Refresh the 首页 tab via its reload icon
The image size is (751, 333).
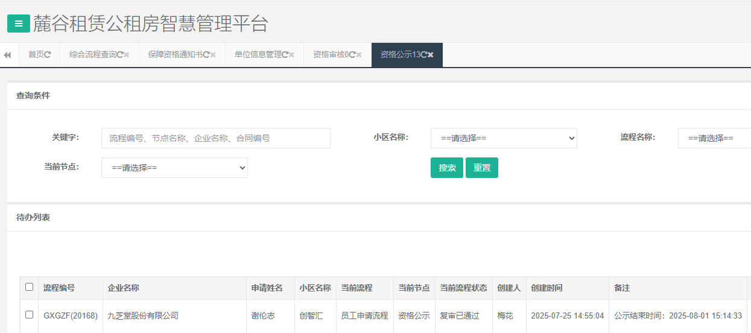48,55
